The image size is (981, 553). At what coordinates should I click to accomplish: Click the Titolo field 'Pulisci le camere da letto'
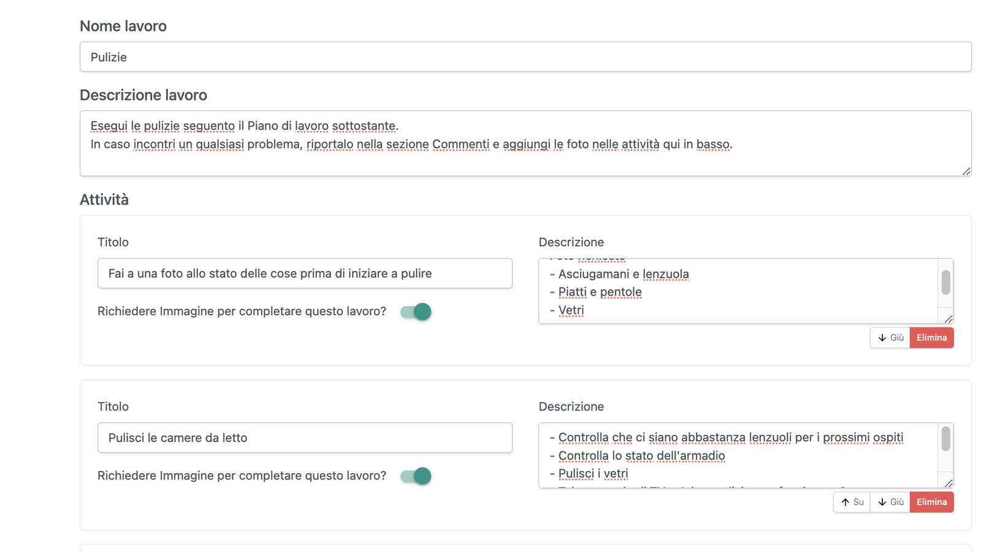point(305,438)
